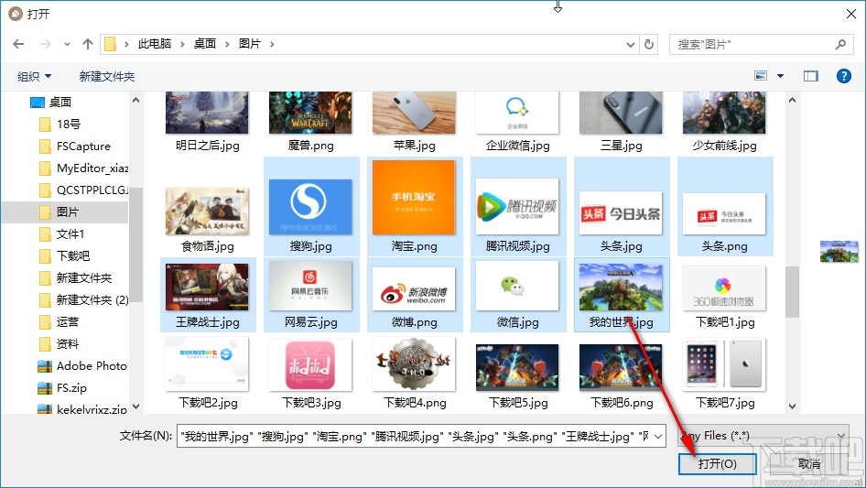
Task: Click 头条.png file icon
Action: tap(724, 214)
